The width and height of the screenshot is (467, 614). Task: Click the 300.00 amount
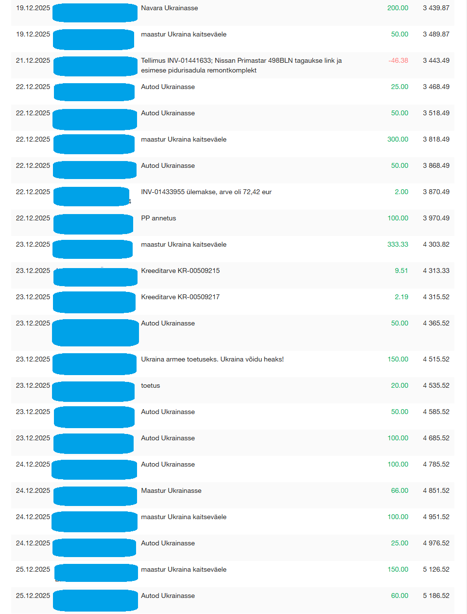pyautogui.click(x=398, y=140)
